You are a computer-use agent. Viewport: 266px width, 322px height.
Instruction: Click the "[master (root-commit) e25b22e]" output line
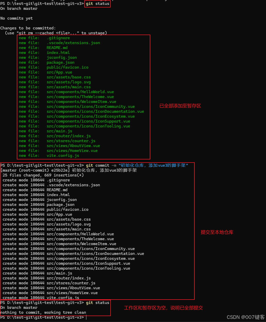(69, 170)
